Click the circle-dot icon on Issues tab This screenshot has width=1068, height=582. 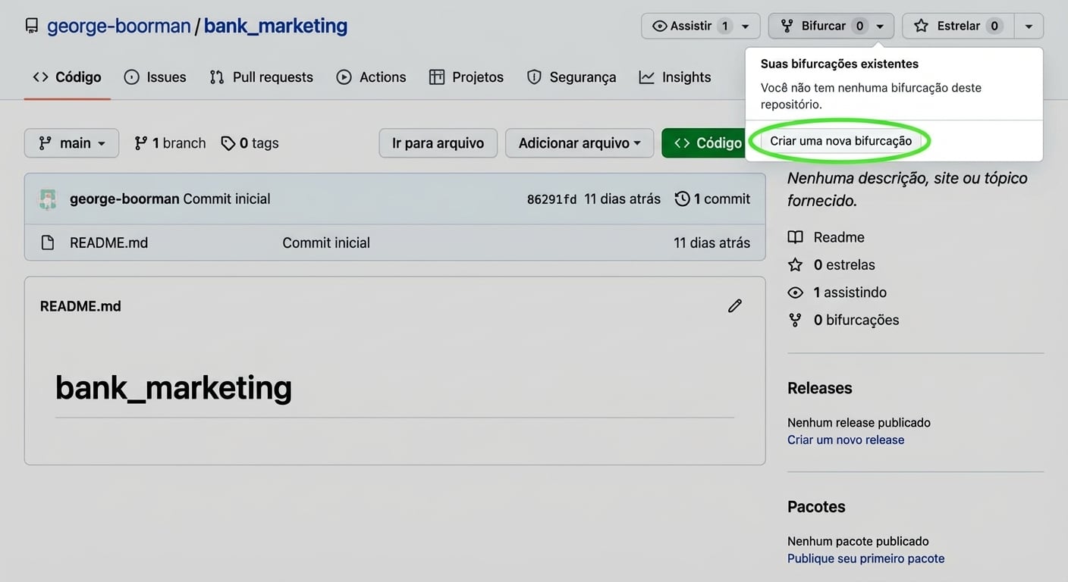pyautogui.click(x=132, y=77)
